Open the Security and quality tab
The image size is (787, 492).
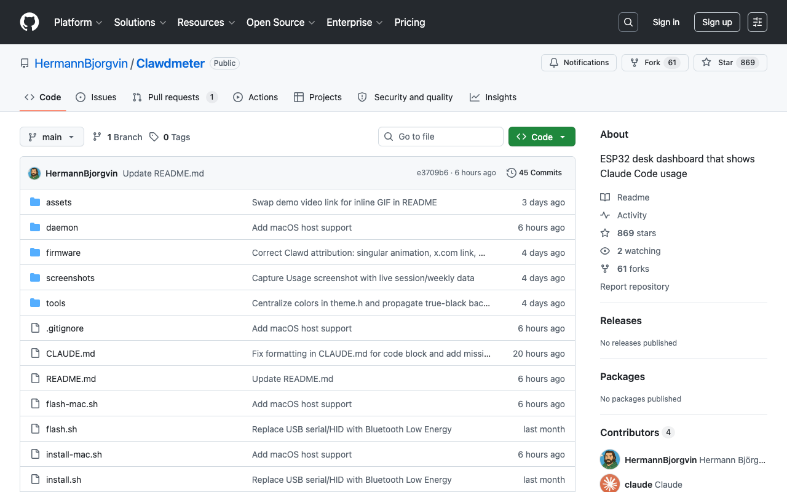pyautogui.click(x=405, y=97)
